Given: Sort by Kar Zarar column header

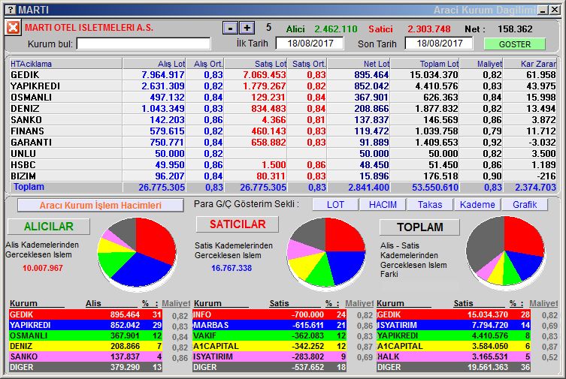Looking at the screenshot, I should (530, 64).
